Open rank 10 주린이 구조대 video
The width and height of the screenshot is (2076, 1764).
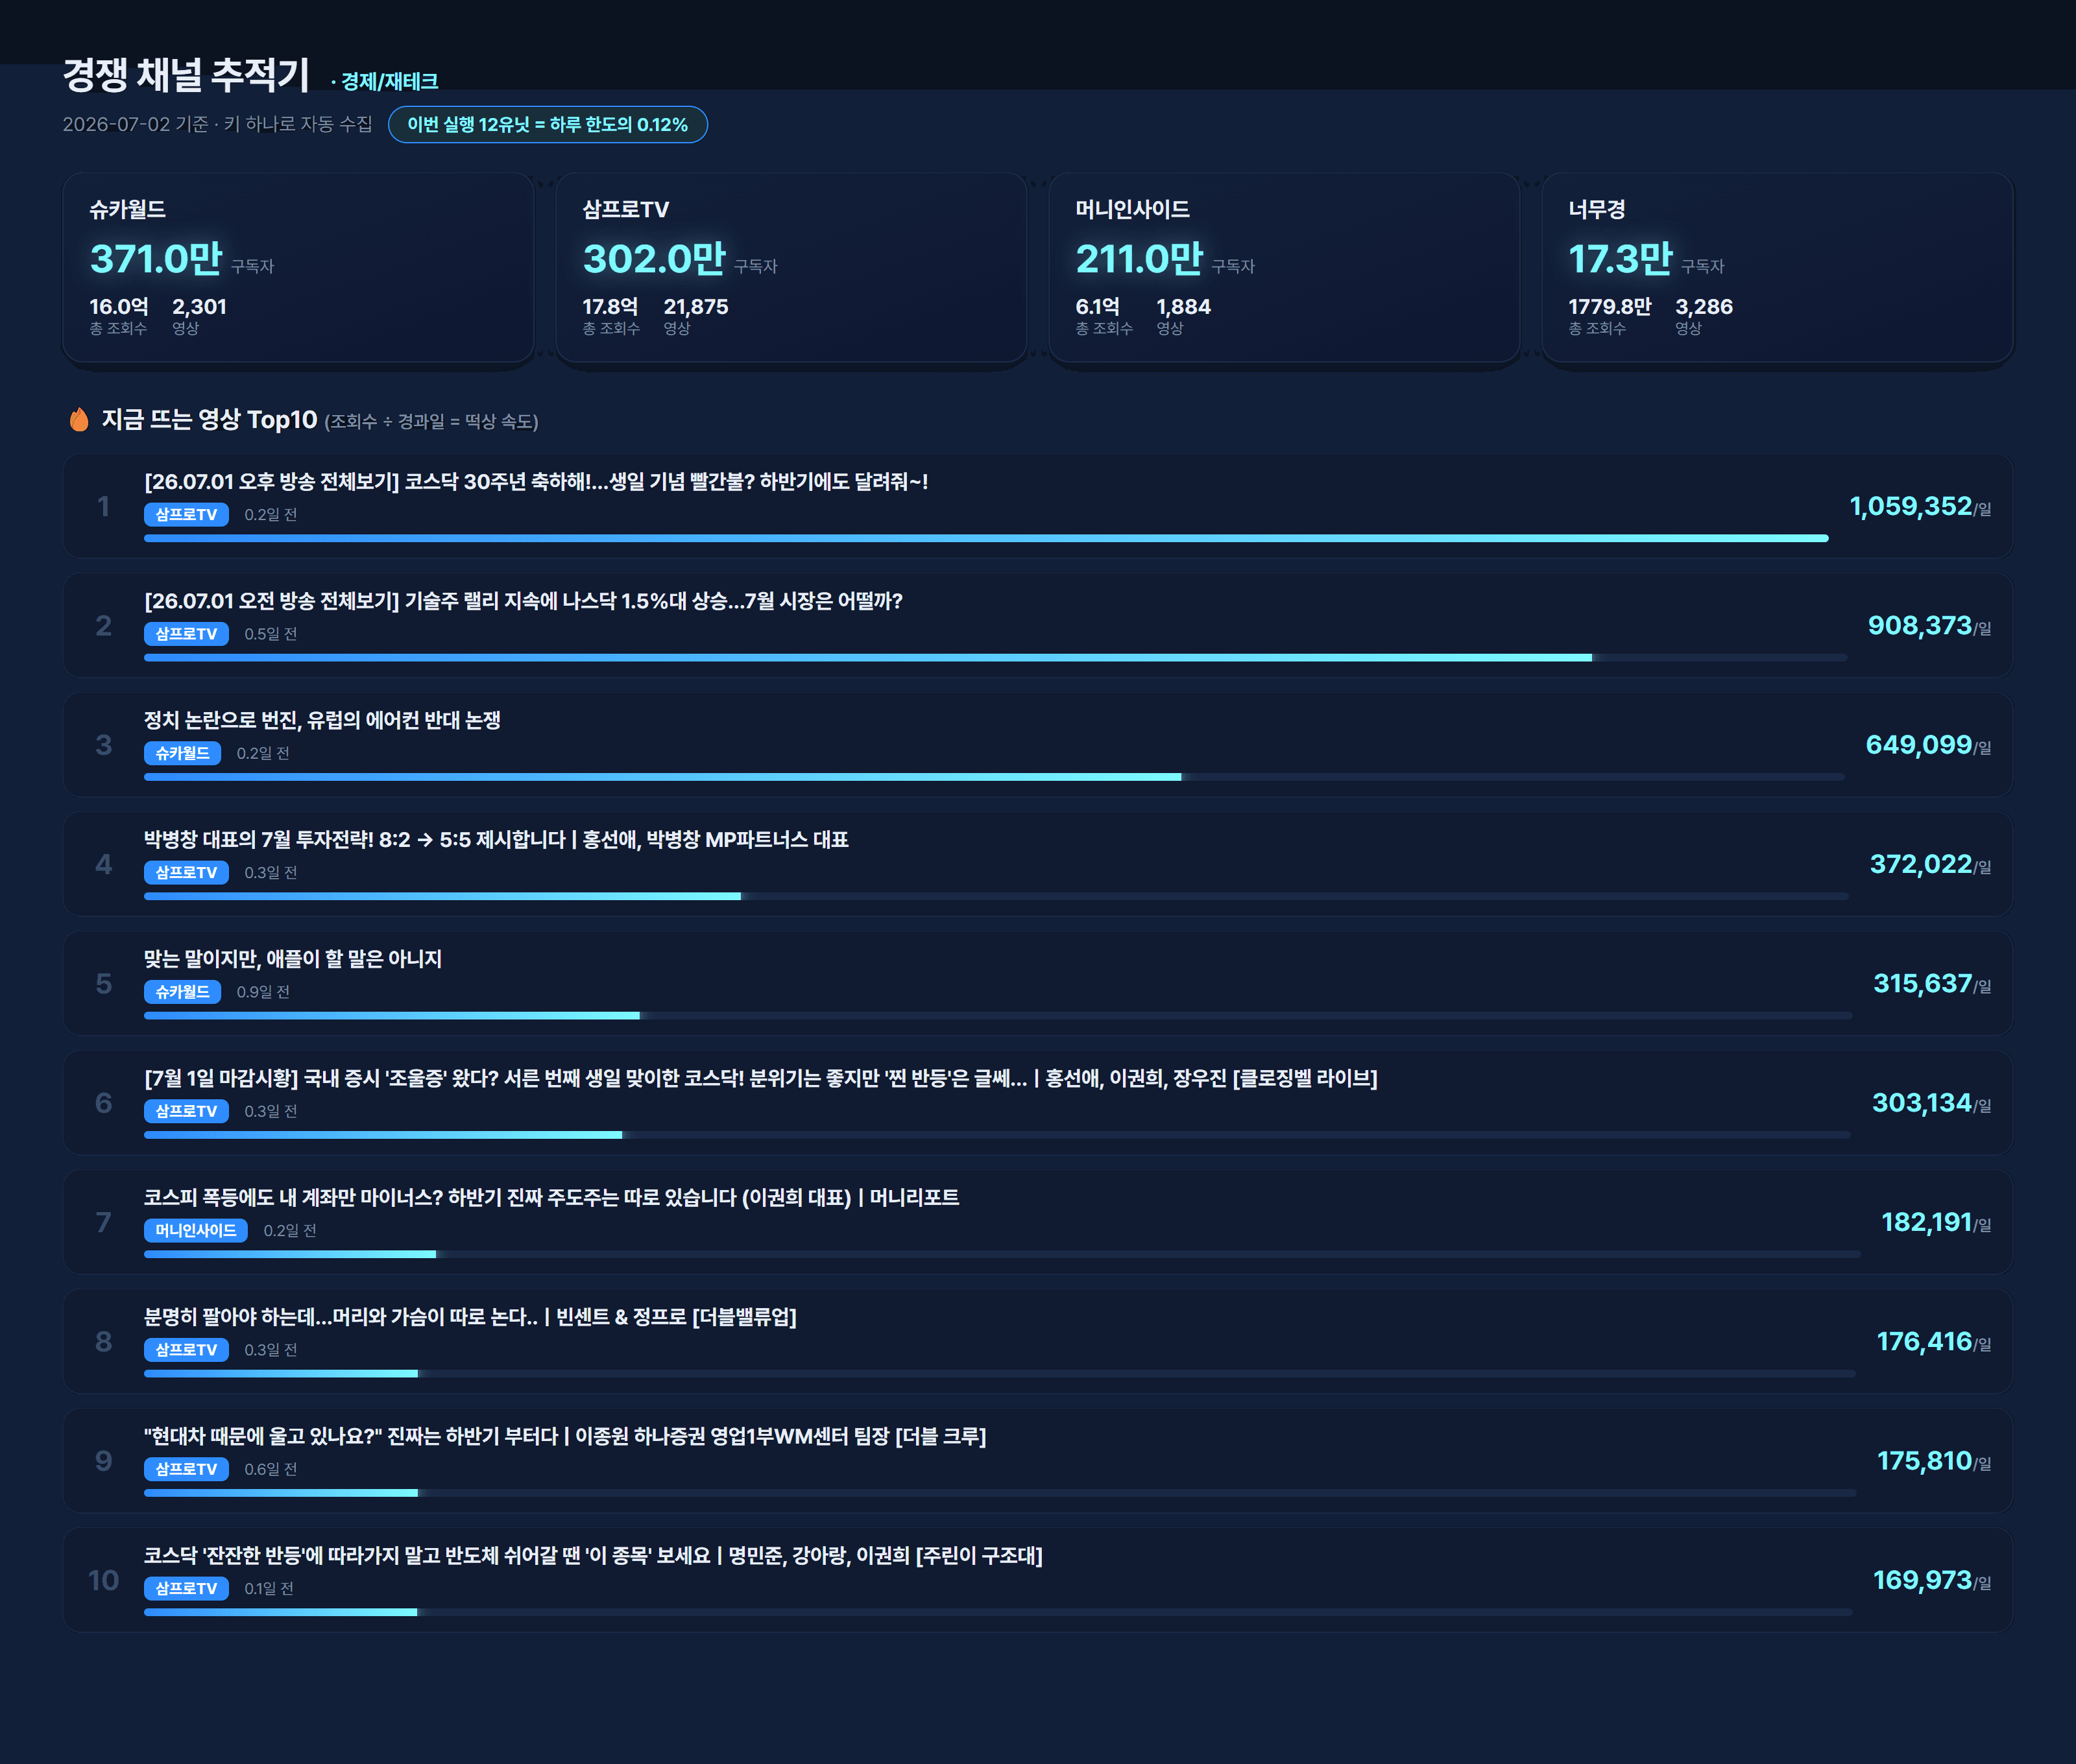(x=594, y=1556)
